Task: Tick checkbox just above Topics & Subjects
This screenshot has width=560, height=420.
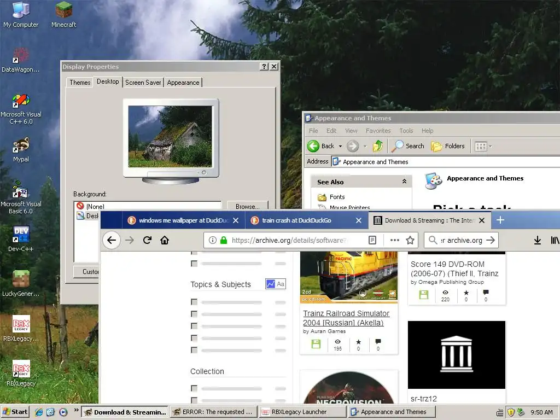Action: point(194,264)
